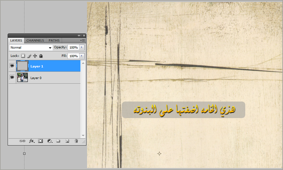
Task: Toggle lock position move icon
Action: pos(35,56)
